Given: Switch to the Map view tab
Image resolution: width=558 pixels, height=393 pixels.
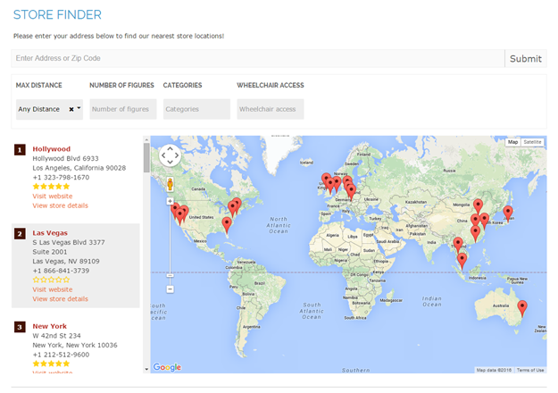Looking at the screenshot, I should tap(512, 142).
